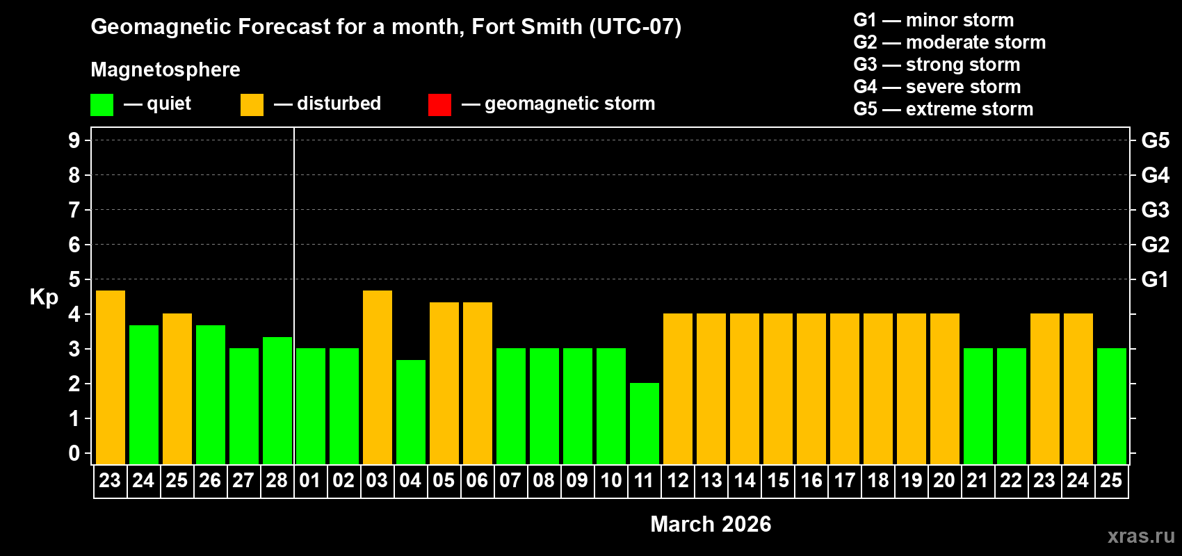Click the orange bar for February 23
This screenshot has width=1182, height=556.
click(111, 377)
